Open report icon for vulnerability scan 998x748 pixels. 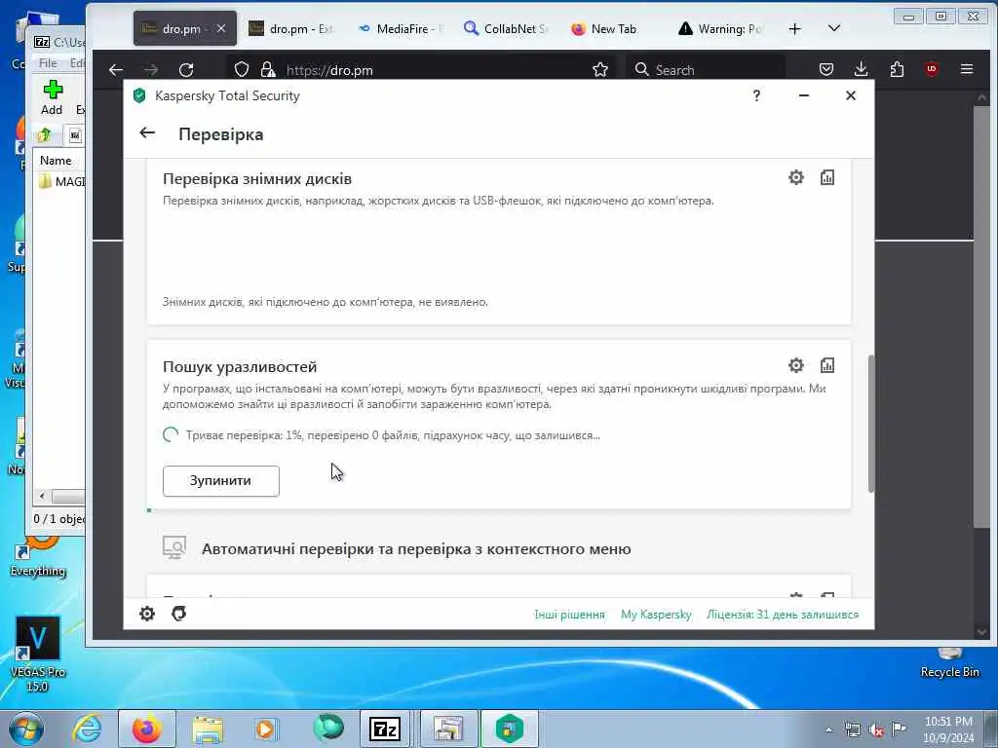pyautogui.click(x=826, y=365)
